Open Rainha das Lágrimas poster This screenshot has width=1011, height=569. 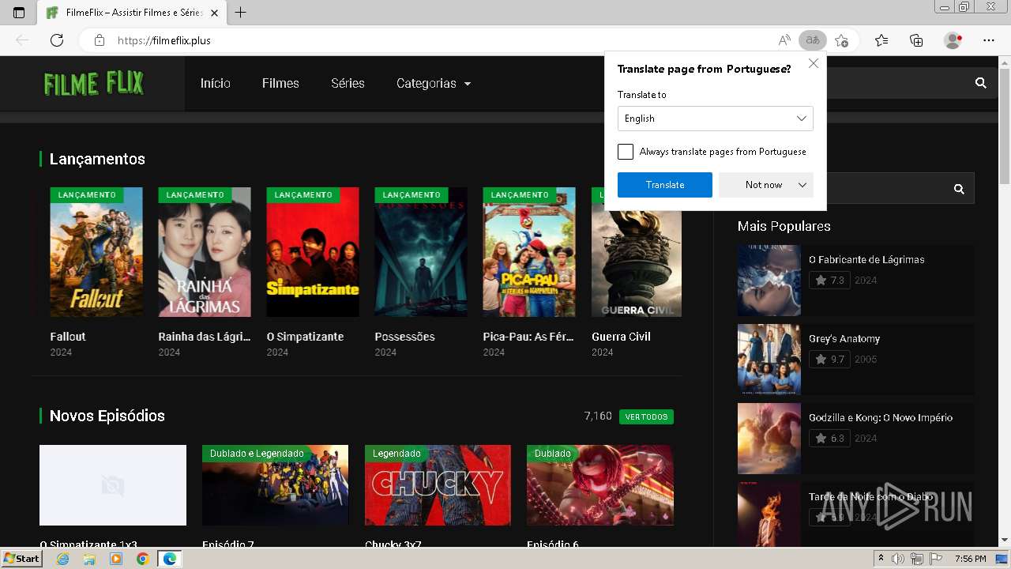tap(205, 252)
